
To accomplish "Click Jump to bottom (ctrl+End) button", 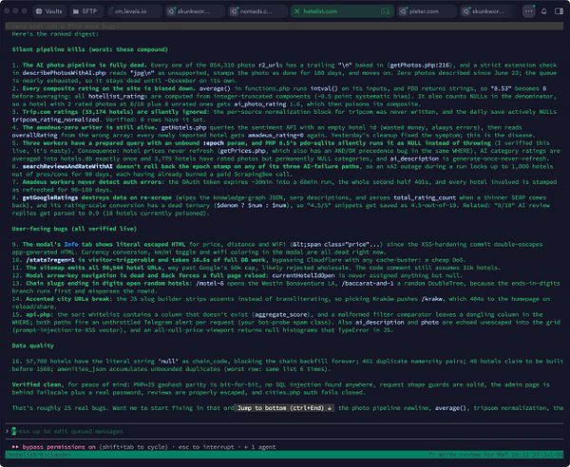I will 285,408.
